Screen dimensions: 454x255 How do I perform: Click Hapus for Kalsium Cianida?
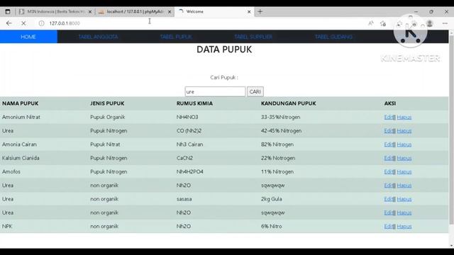point(404,158)
